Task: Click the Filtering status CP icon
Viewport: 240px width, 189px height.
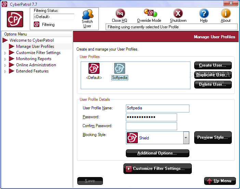Action: click(x=37, y=24)
